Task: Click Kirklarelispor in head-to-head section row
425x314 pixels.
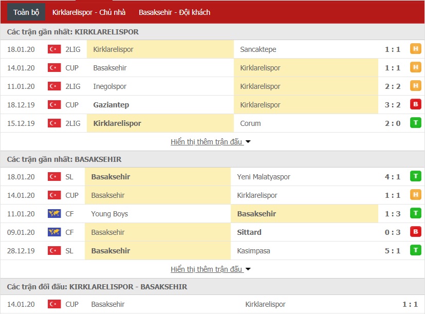Action: pyautogui.click(x=265, y=305)
